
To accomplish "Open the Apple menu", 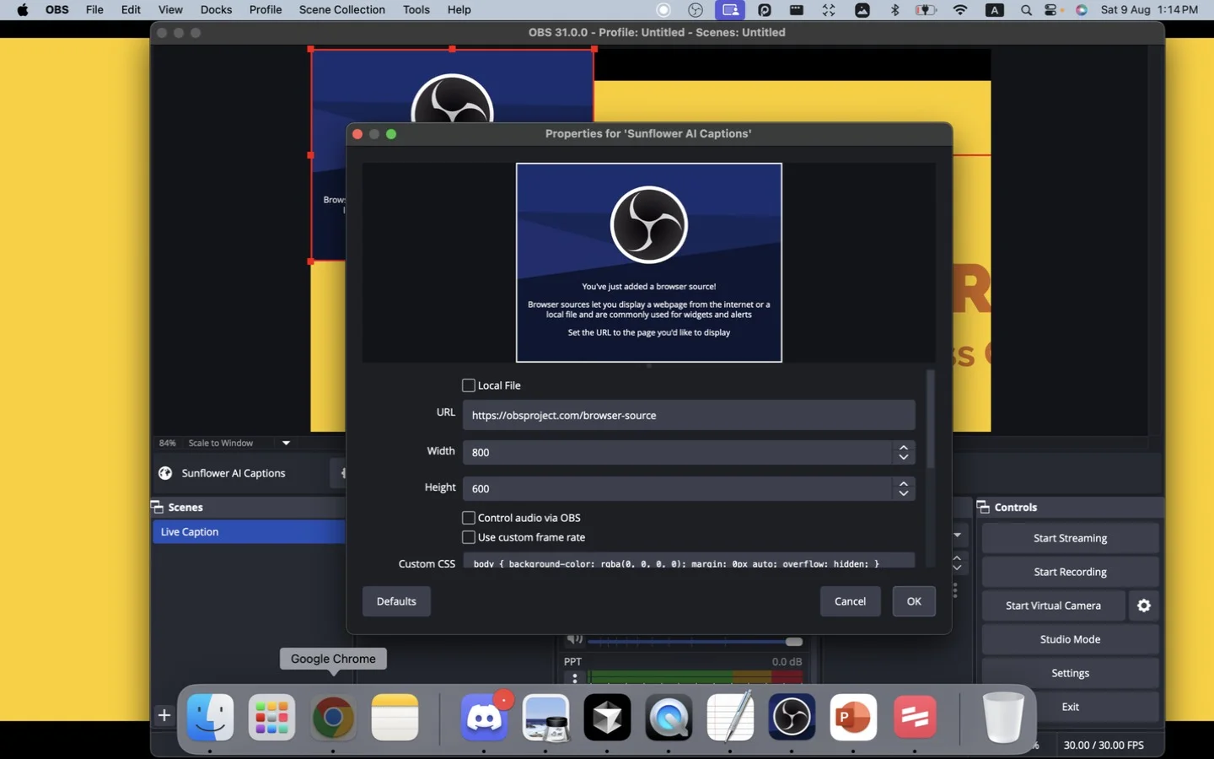I will [x=23, y=10].
